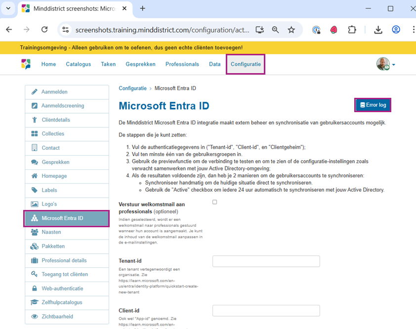Image resolution: width=416 pixels, height=329 pixels.
Task: Click the Aanmeldscreening edit icon
Action: click(x=35, y=106)
